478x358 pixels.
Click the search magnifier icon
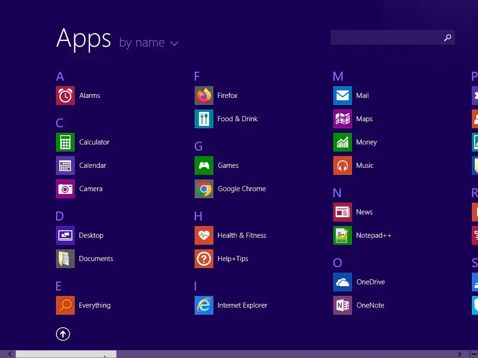[448, 37]
